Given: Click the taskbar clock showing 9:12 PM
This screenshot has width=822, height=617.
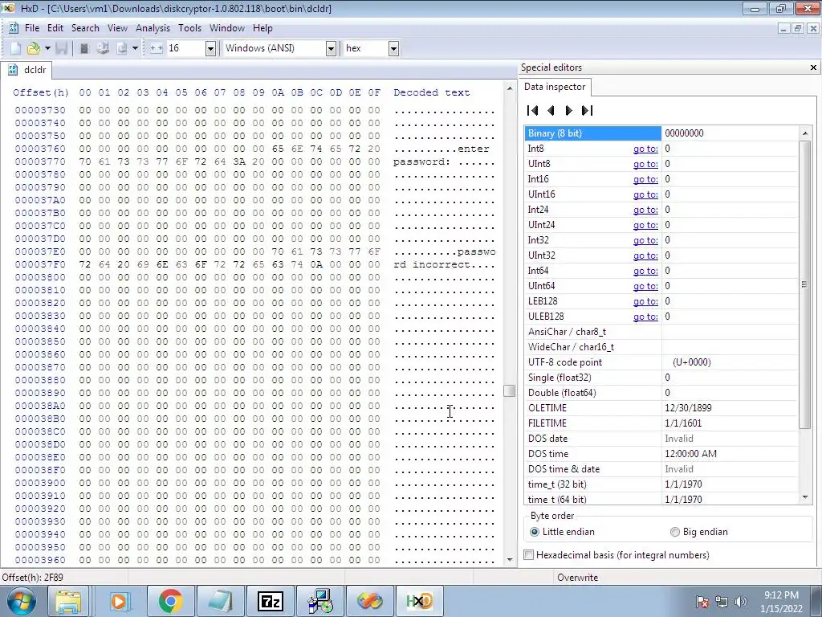Looking at the screenshot, I should click(x=781, y=601).
